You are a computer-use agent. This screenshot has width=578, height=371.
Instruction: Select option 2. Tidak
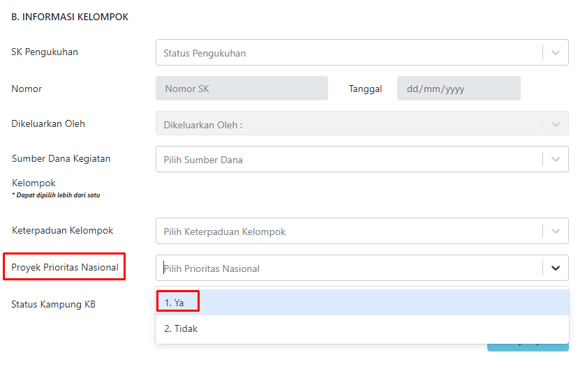362,328
